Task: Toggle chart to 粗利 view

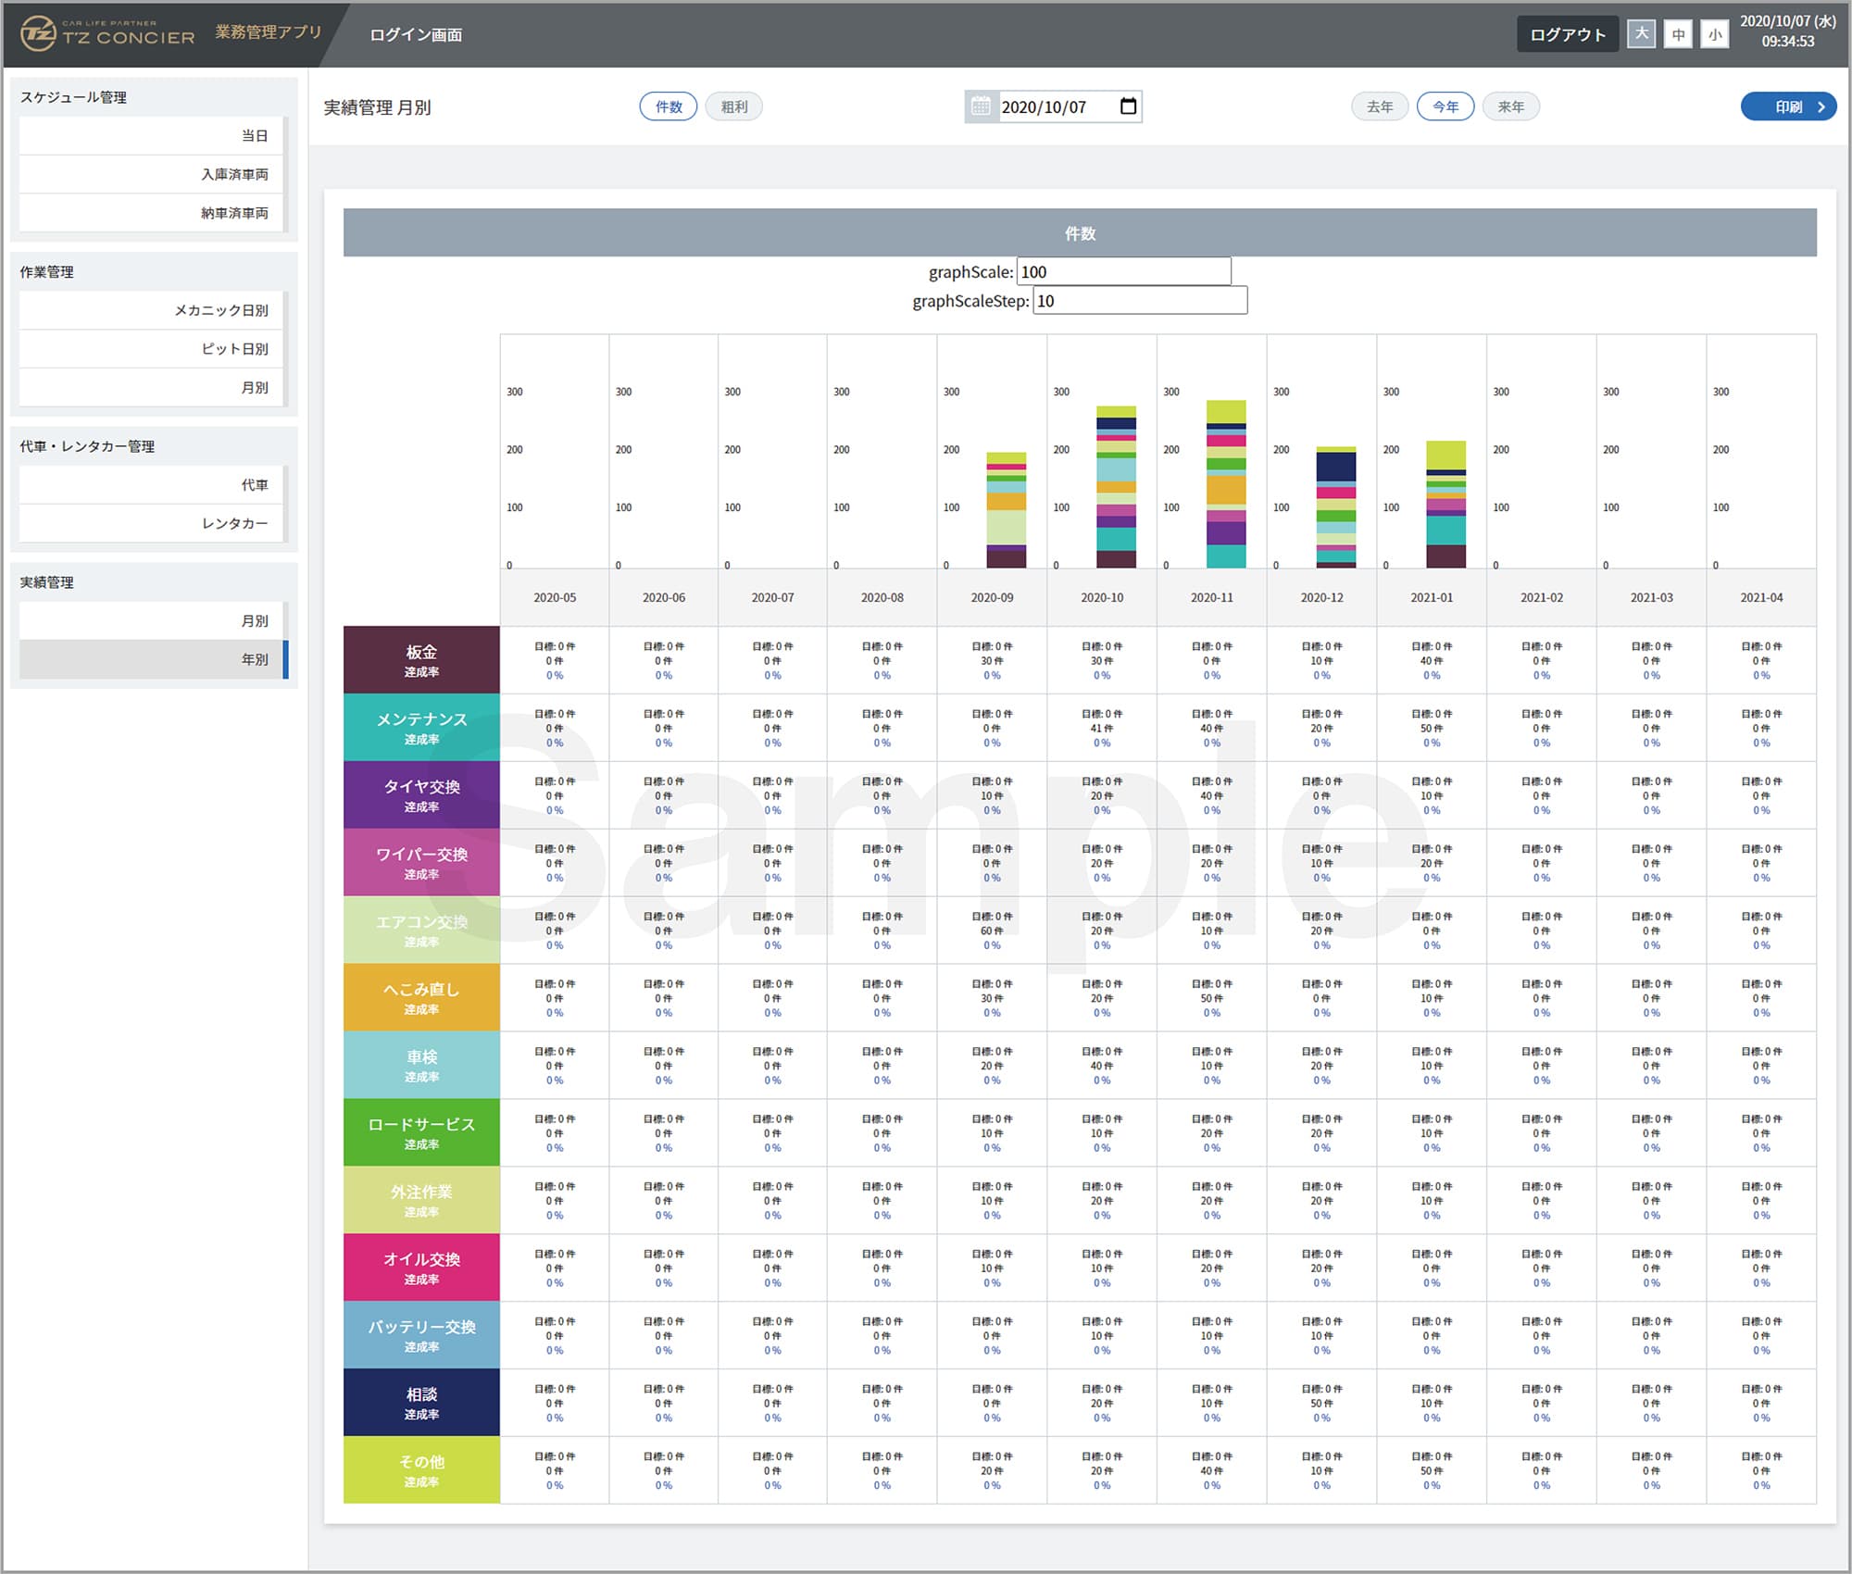Action: (734, 106)
